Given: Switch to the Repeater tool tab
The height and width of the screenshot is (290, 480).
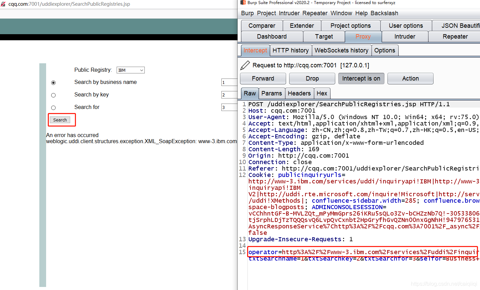Looking at the screenshot, I should click(x=455, y=37).
